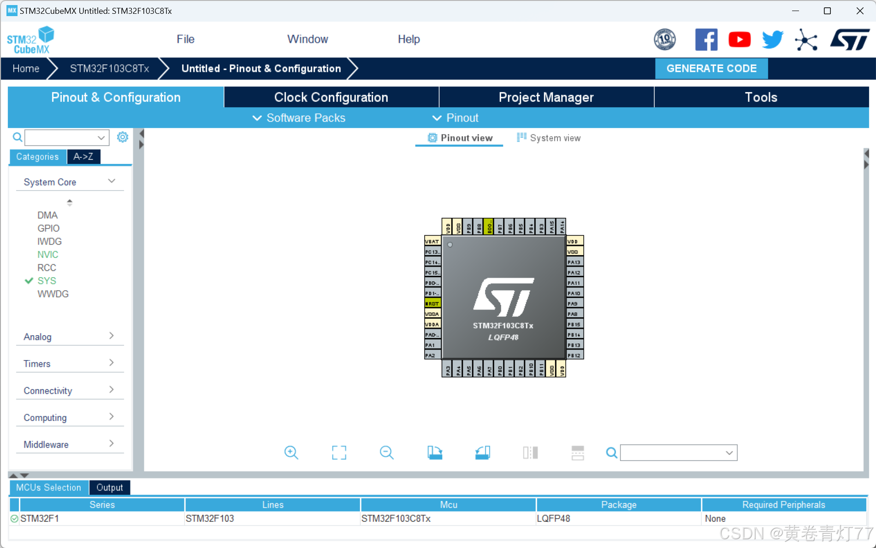Click pin PB12 on the chip

tap(575, 355)
